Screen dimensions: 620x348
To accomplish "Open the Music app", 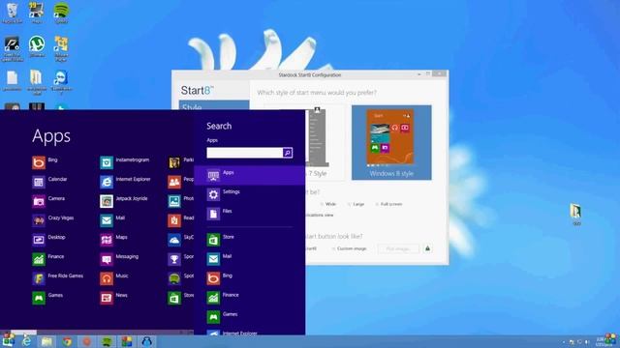I will (x=114, y=278).
